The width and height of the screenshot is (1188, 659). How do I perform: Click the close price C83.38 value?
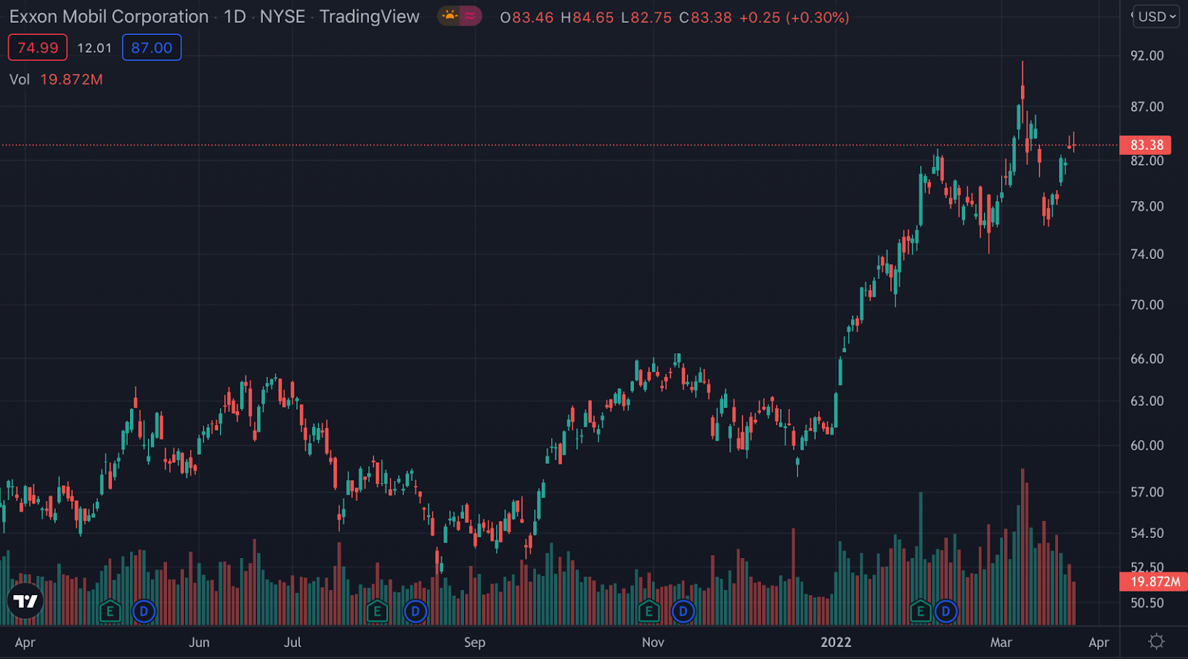(705, 17)
